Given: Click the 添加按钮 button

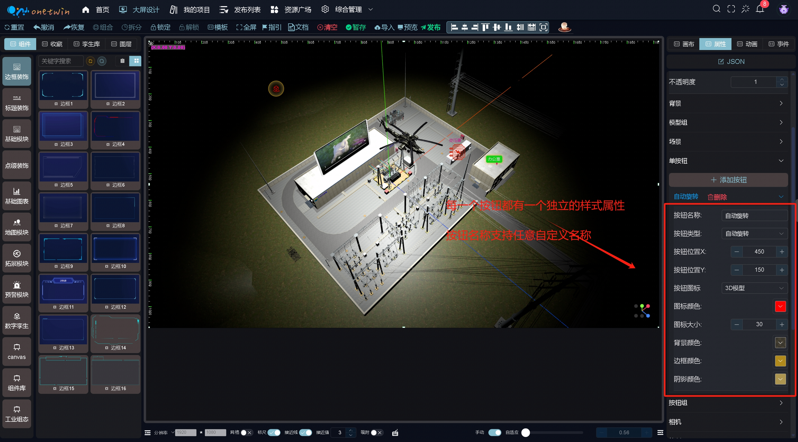Looking at the screenshot, I should pyautogui.click(x=728, y=180).
